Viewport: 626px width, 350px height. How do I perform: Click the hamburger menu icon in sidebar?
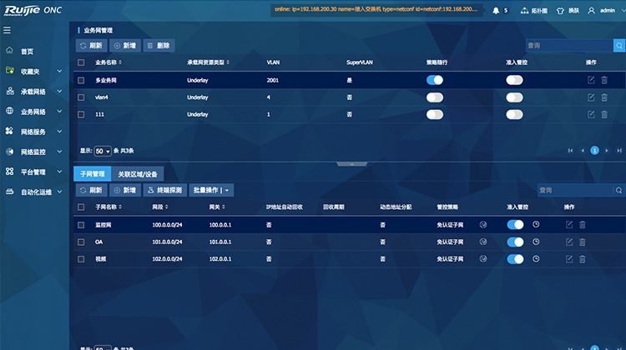coord(8,30)
